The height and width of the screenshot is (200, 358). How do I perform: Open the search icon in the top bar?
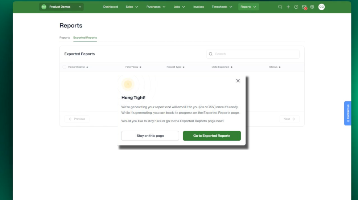(280, 7)
